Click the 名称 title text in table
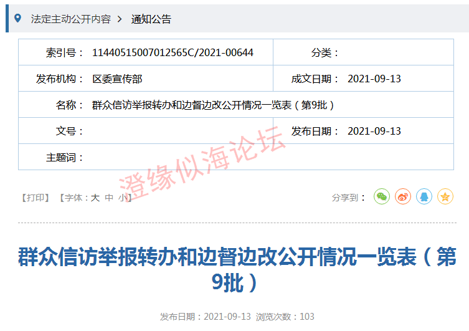This screenshot has height=331, width=469. tap(212, 105)
